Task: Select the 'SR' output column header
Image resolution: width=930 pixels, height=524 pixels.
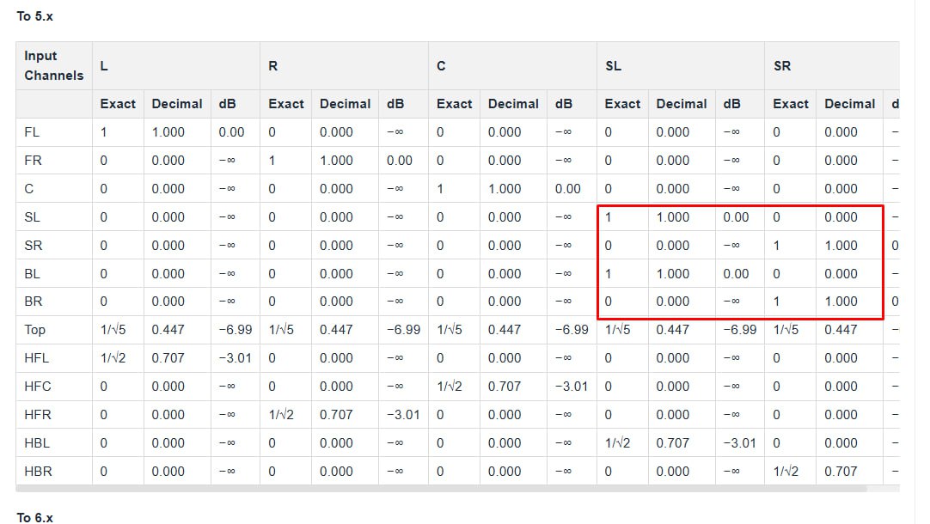Action: (x=781, y=65)
